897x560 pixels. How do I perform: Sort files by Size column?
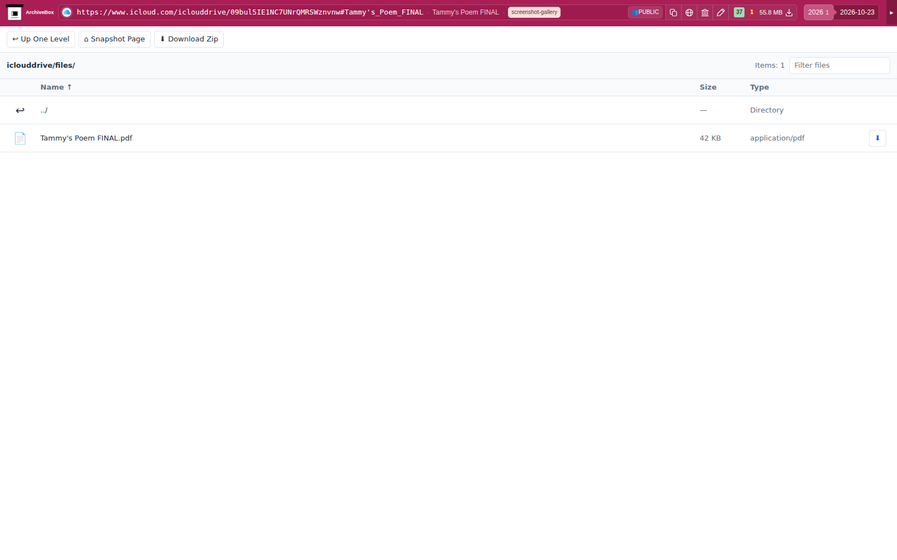(x=708, y=87)
